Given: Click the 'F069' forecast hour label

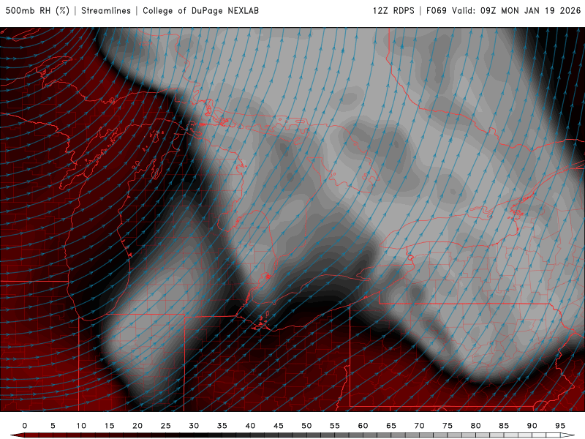Looking at the screenshot, I should coord(436,10).
